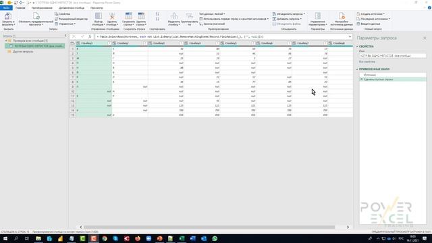Open the Close & Load (Закрыть и загрузить) button

point(8,19)
